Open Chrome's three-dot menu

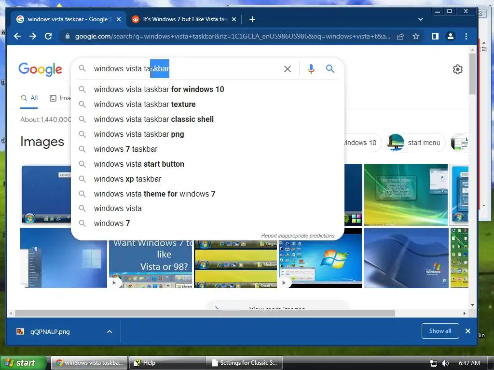467,36
